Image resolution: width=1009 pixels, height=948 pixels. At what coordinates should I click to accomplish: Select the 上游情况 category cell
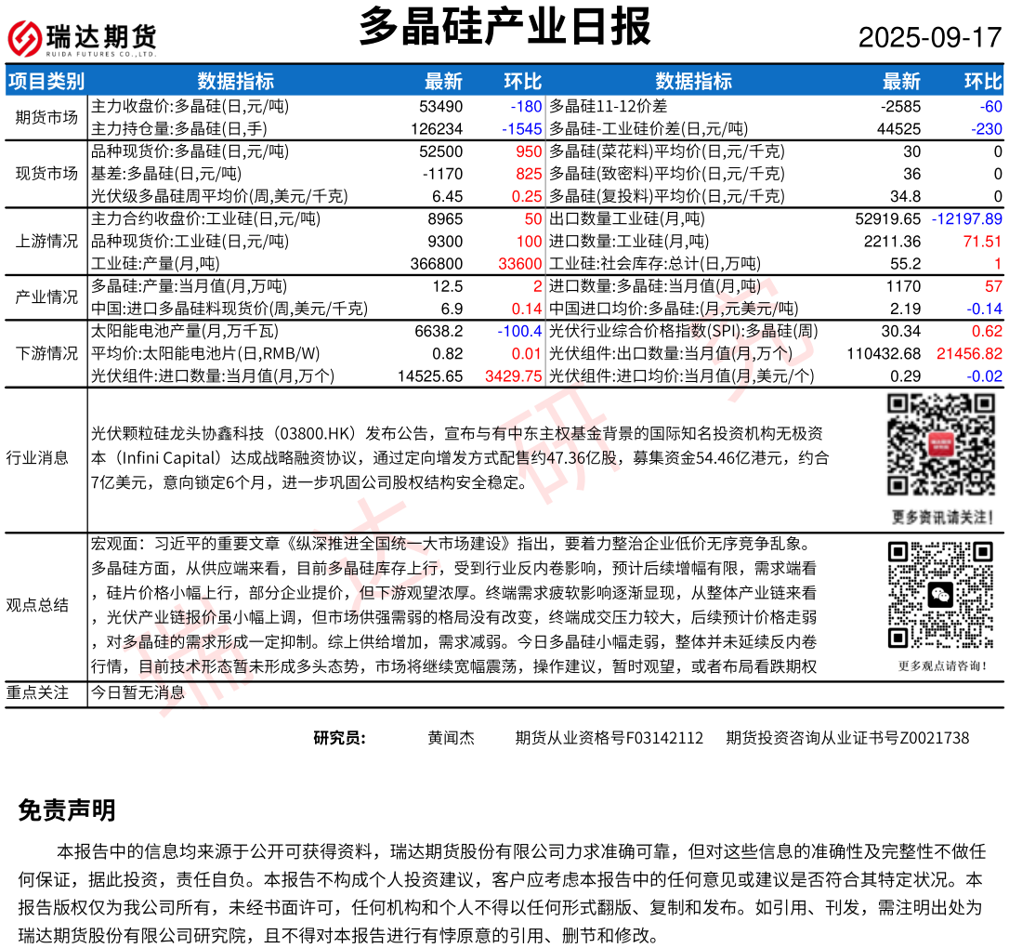[46, 241]
